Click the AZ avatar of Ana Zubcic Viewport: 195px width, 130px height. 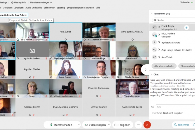(154, 57)
